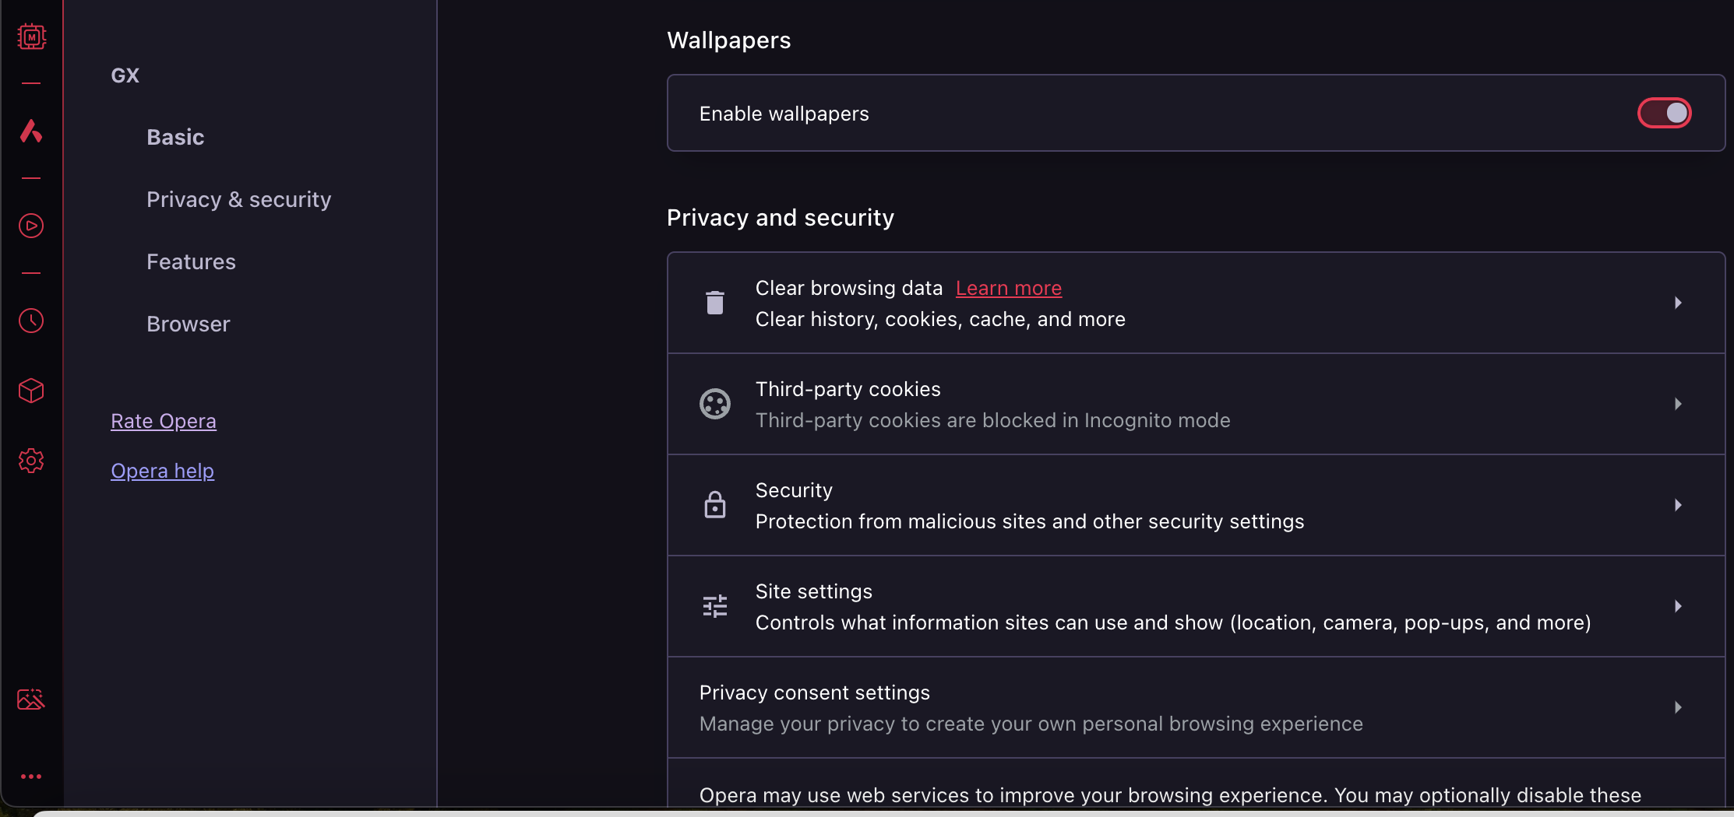Click the Wallpapers heading
The width and height of the screenshot is (1734, 817).
[729, 40]
